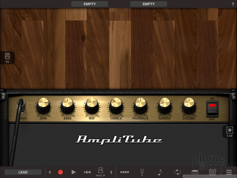Open the loop icon in the toolbar

[x=177, y=172]
